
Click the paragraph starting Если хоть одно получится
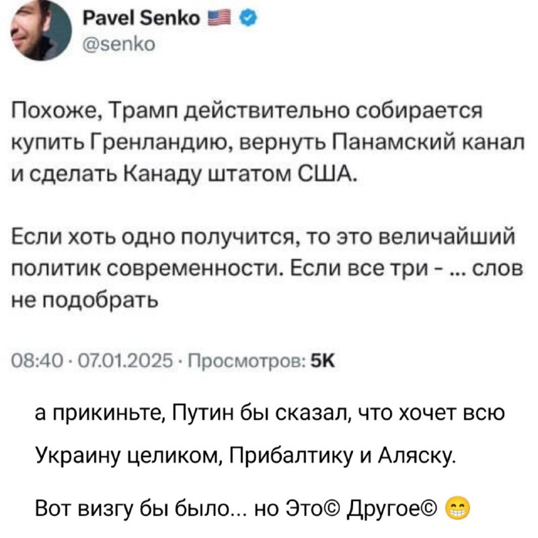coord(267,268)
